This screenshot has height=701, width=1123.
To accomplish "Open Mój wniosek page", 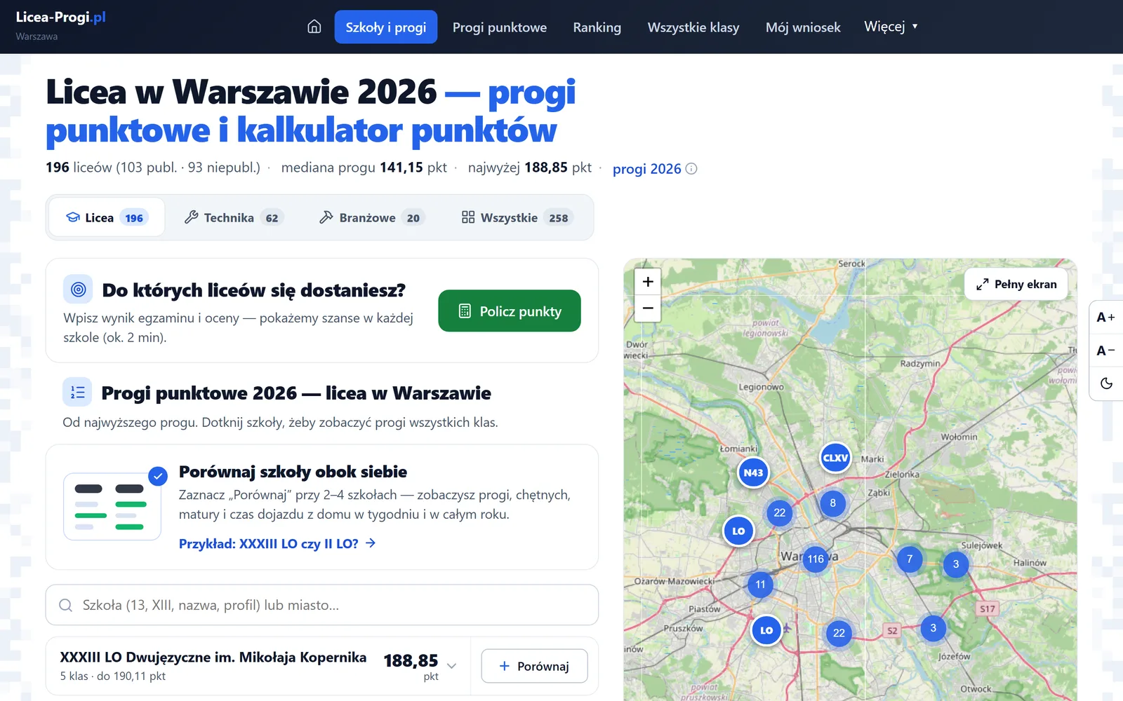I will [x=803, y=27].
